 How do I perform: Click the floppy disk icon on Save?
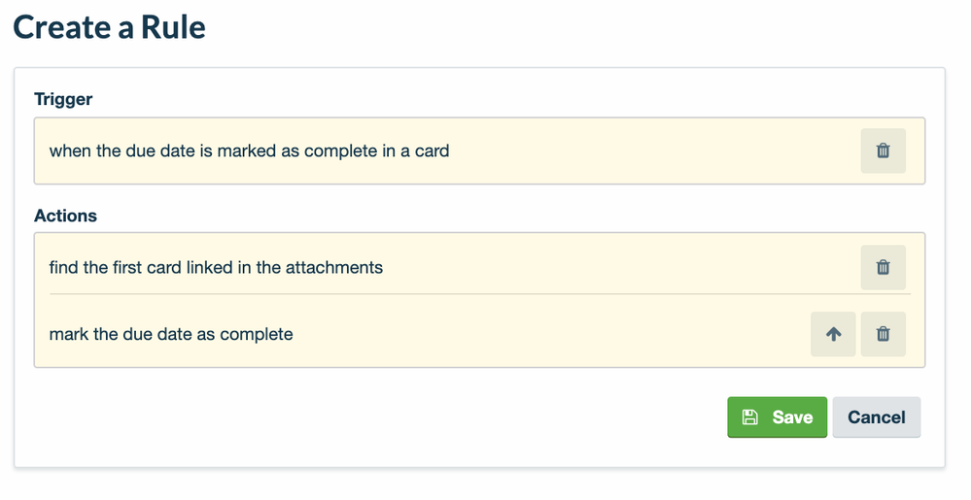pyautogui.click(x=749, y=417)
